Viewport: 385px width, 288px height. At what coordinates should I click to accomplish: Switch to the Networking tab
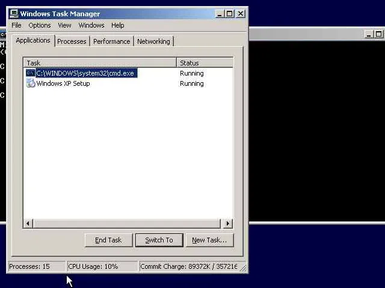click(x=153, y=41)
